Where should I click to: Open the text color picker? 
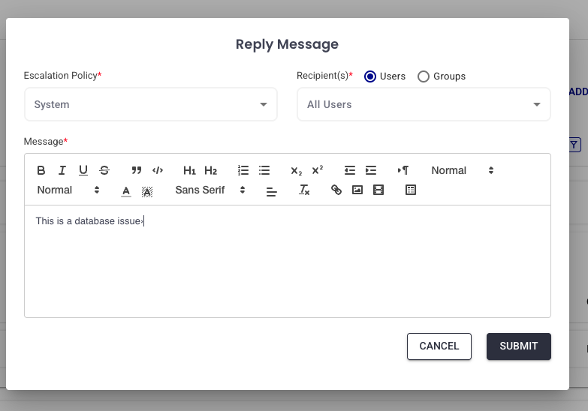coord(126,190)
